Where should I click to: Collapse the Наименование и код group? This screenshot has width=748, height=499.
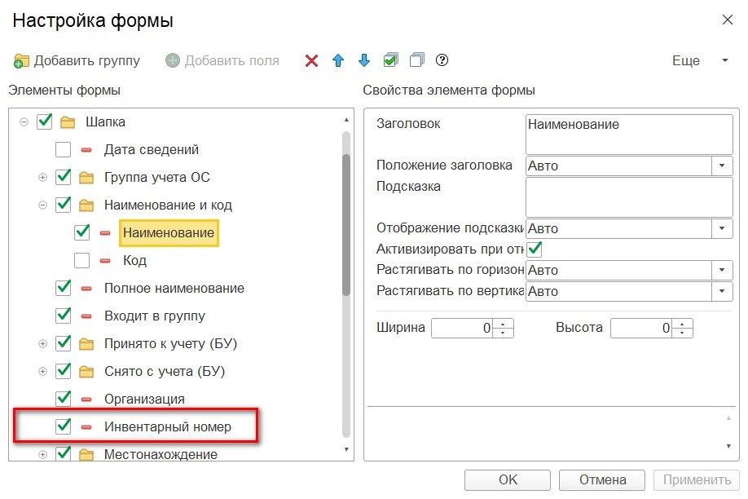click(x=42, y=205)
